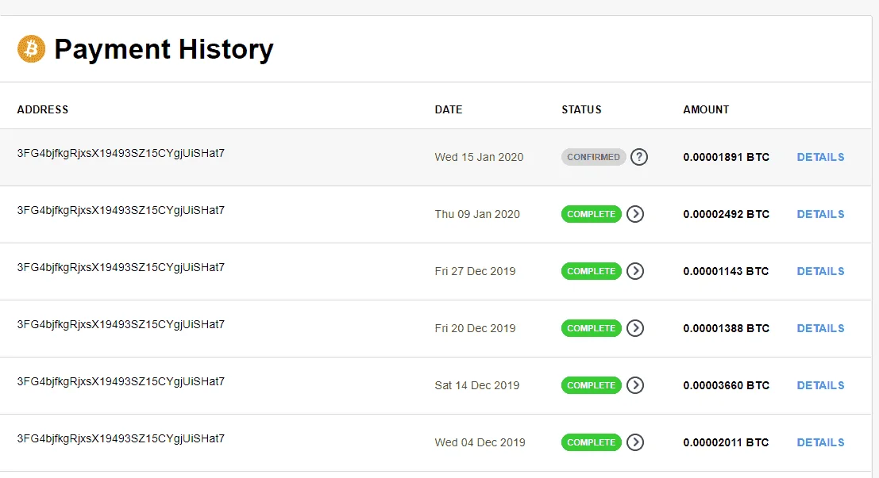Click the amount 0.00001388 BTC
Image resolution: width=879 pixels, height=478 pixels.
point(726,328)
